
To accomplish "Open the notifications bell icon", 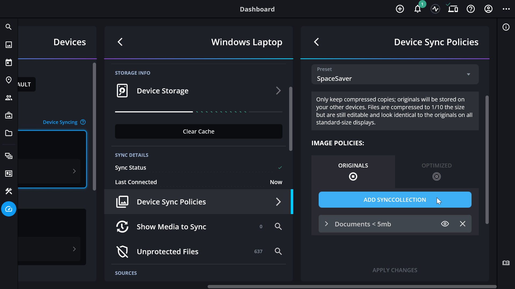I will pyautogui.click(x=417, y=9).
